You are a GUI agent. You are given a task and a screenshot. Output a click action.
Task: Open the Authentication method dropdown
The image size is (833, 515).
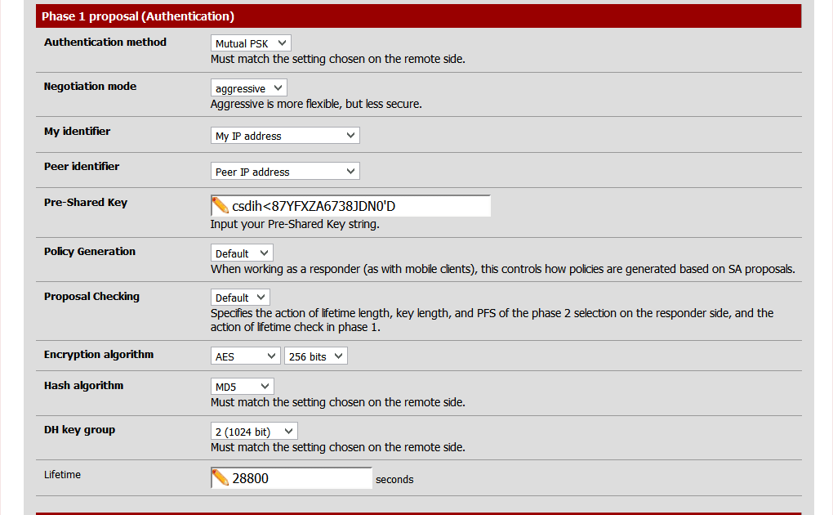[x=251, y=43]
